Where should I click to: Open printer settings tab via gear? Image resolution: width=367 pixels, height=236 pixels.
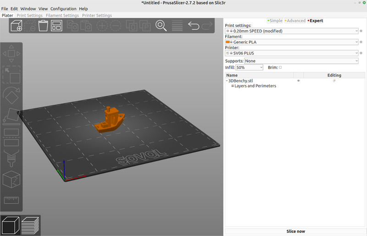pos(361,53)
